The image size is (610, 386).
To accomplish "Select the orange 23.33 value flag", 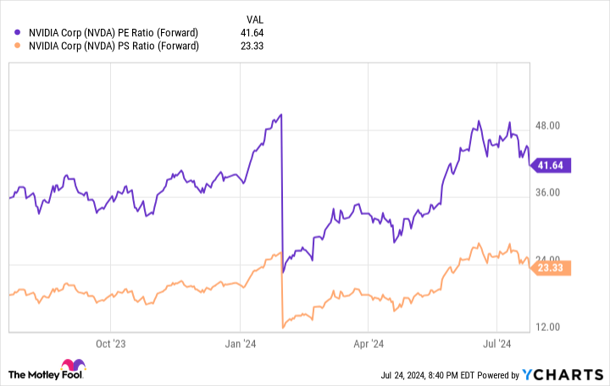I will 550,267.
